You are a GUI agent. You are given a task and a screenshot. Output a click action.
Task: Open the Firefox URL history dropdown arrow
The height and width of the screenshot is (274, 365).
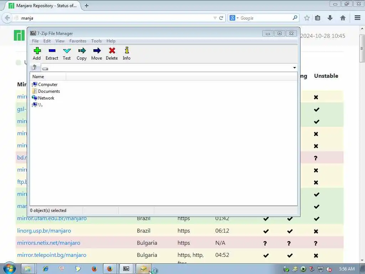(215, 18)
